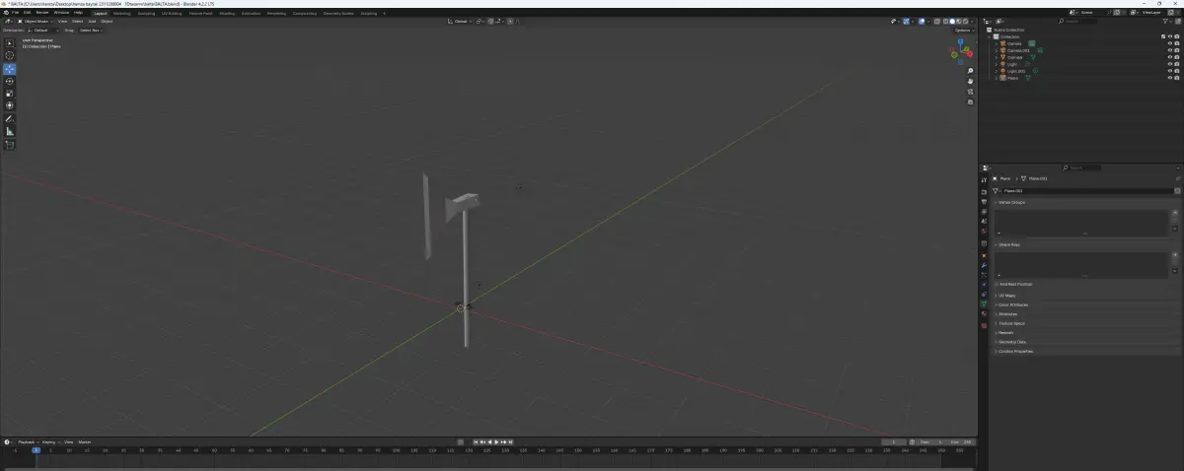Expand the Plane item in outliner
Viewport: 1184px width, 471px height.
[x=997, y=78]
